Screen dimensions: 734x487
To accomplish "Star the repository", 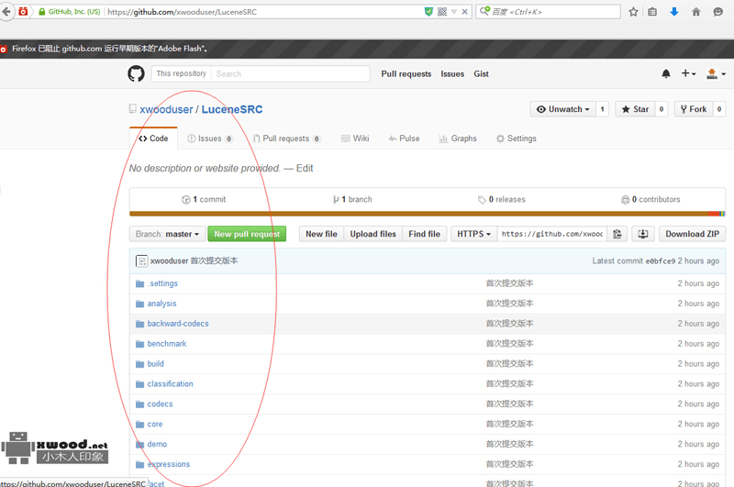I will (635, 109).
